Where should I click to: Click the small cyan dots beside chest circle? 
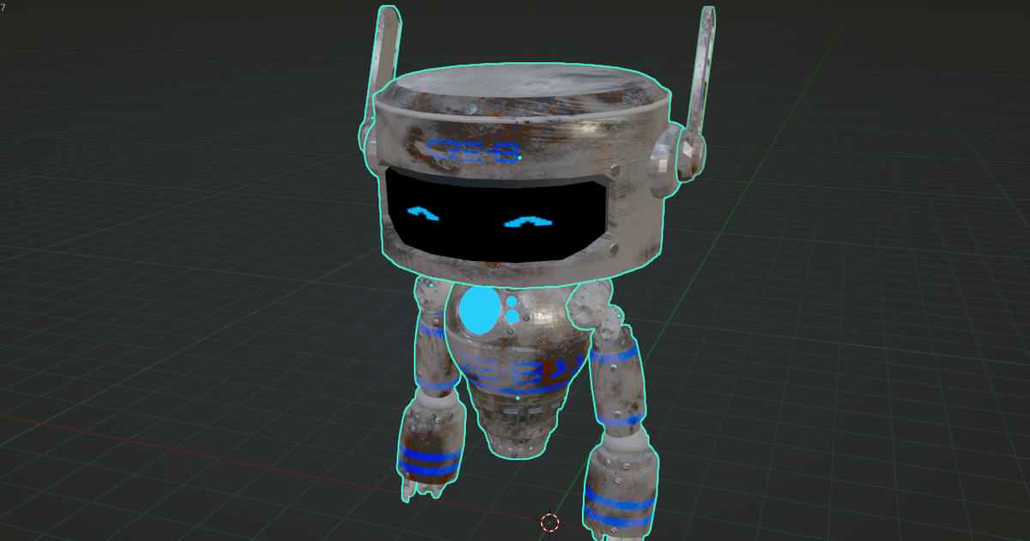[512, 311]
